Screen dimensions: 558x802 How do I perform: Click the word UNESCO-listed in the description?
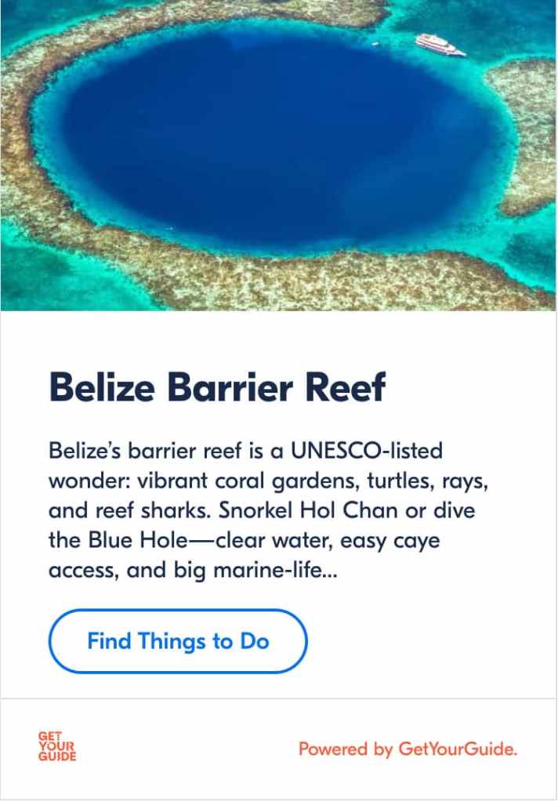(x=366, y=452)
